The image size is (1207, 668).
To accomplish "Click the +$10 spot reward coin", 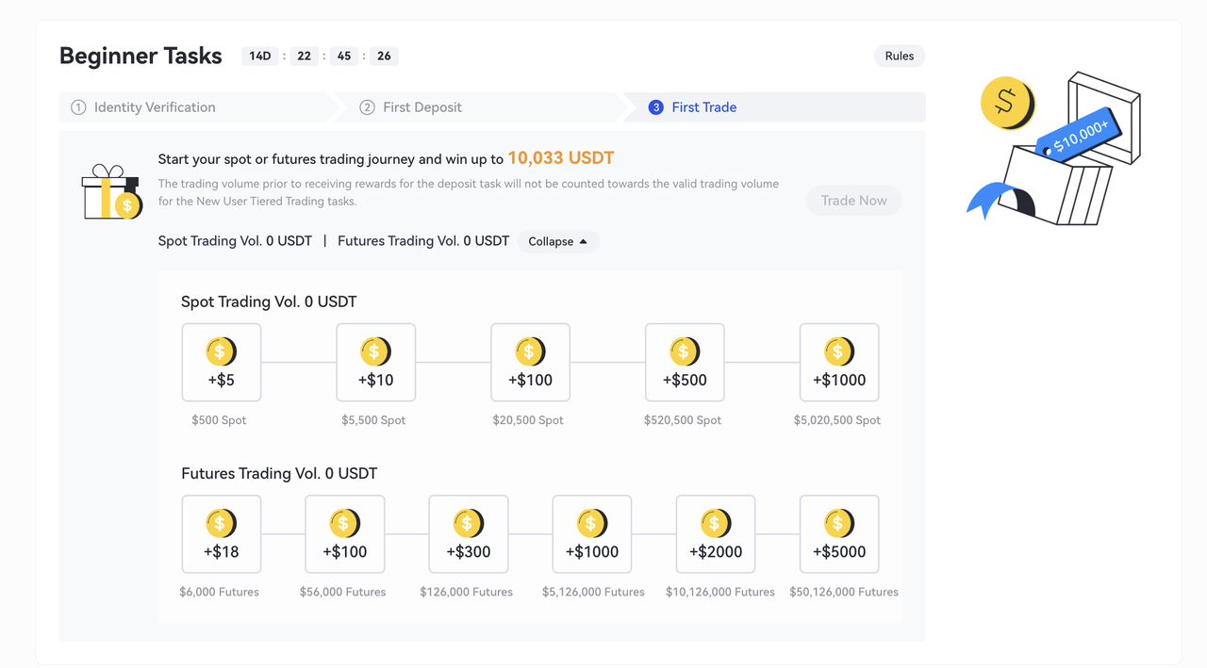I will tap(375, 351).
